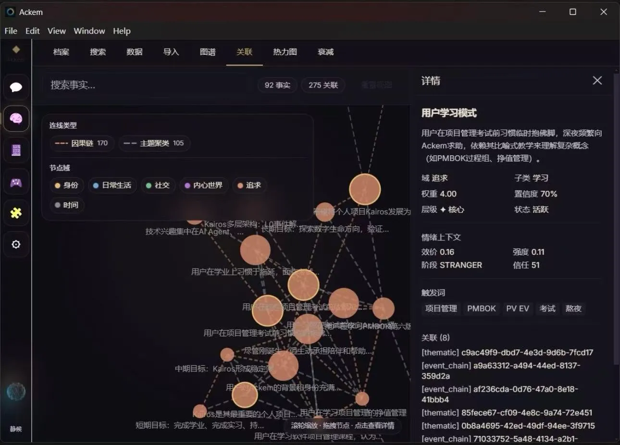The width and height of the screenshot is (620, 445).
Task: Switch to the 图谱 tab
Action: (x=208, y=52)
